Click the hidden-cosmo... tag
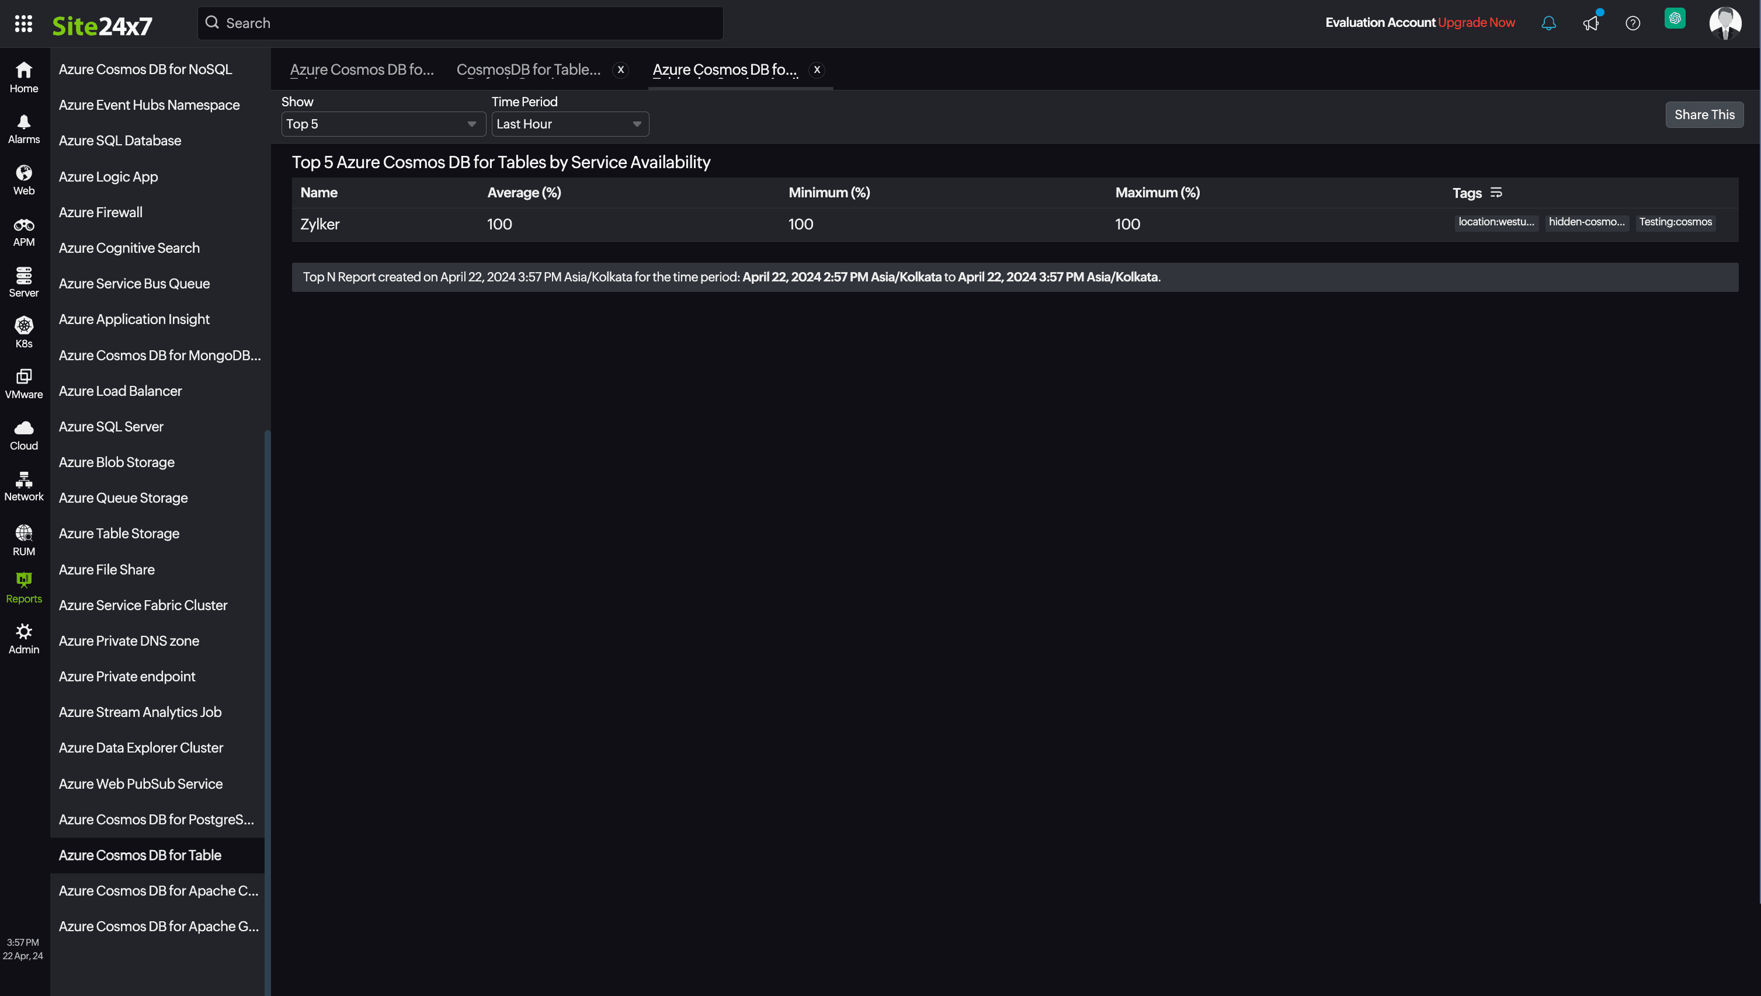Viewport: 1761px width, 996px height. pos(1586,222)
